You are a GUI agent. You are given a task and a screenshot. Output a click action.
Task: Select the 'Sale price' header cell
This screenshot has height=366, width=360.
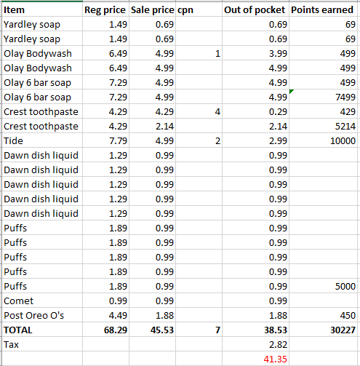(x=152, y=9)
